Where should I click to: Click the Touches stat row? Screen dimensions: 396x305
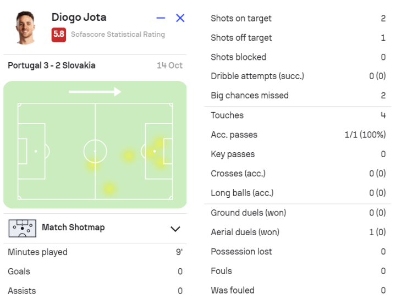298,115
